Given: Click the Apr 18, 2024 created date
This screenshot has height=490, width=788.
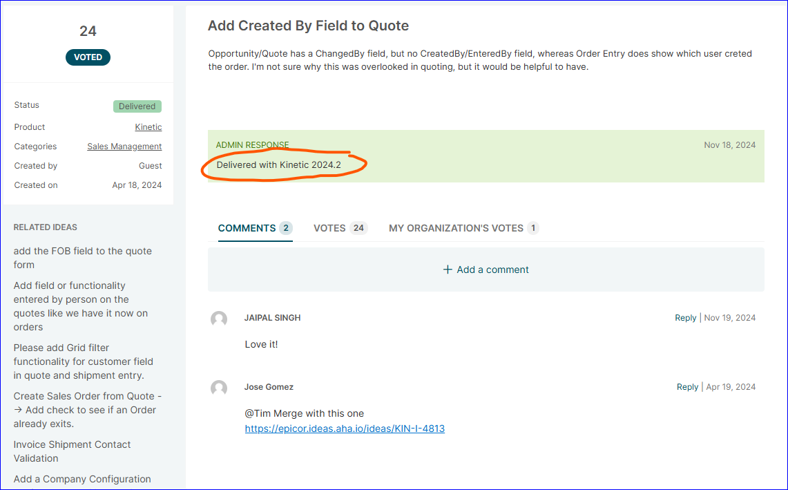Looking at the screenshot, I should (x=137, y=185).
